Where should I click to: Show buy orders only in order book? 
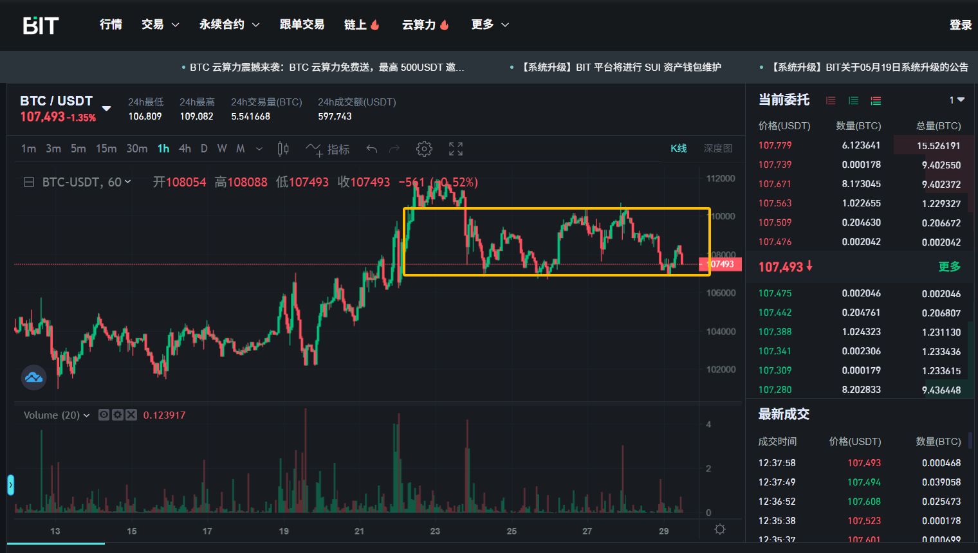tap(853, 100)
